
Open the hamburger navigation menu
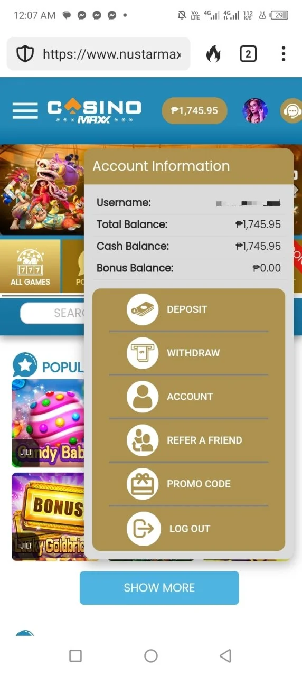tap(25, 110)
